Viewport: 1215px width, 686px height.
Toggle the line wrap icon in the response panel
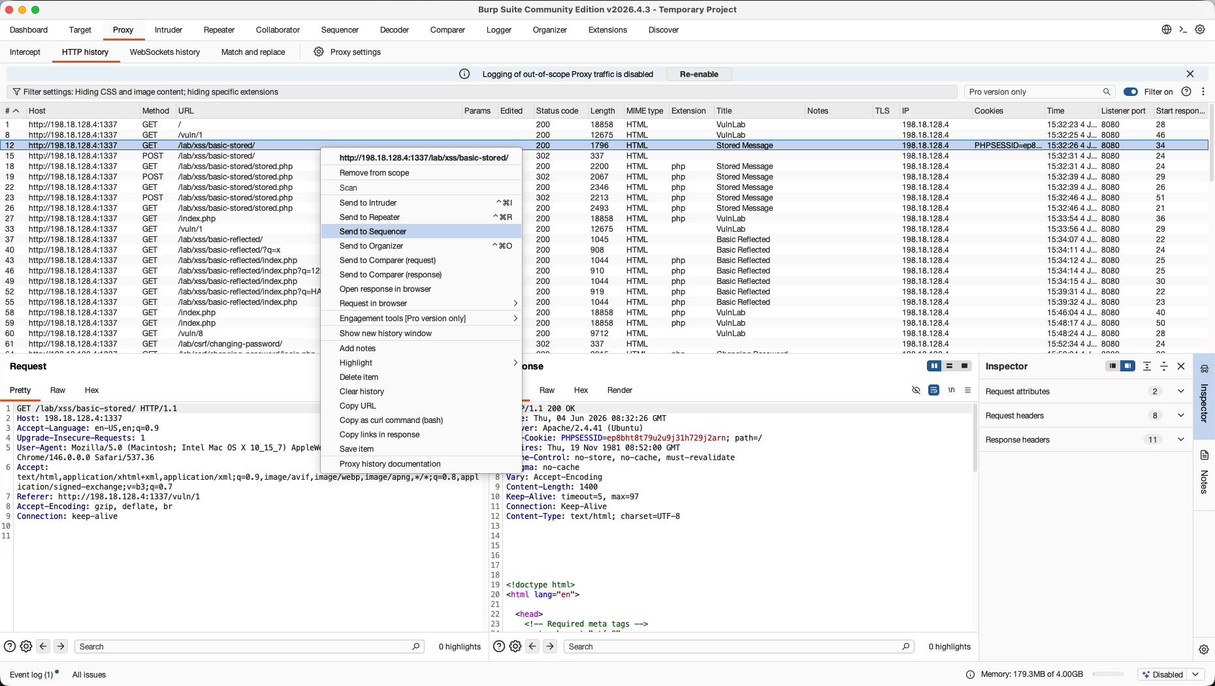tap(933, 390)
